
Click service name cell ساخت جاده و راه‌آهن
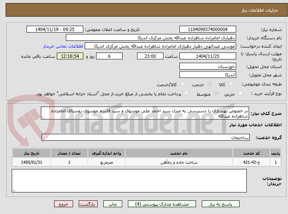pyautogui.click(x=179, y=162)
